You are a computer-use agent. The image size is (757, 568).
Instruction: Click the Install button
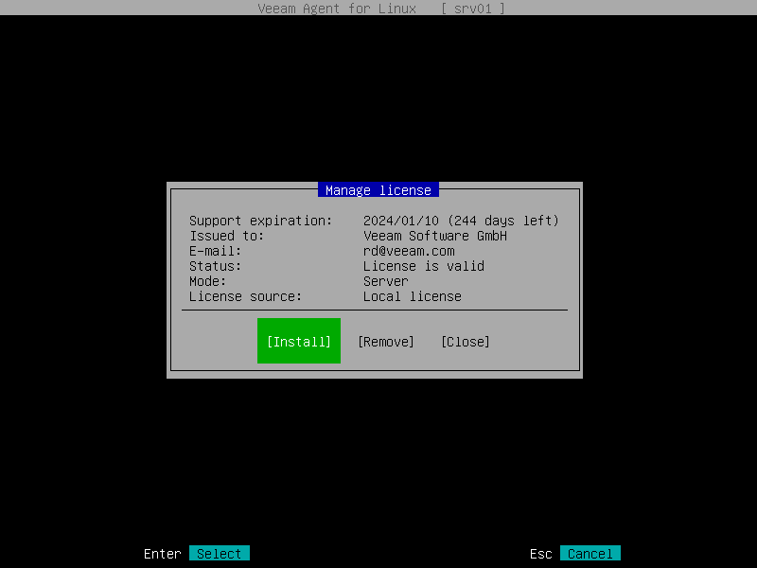[298, 341]
